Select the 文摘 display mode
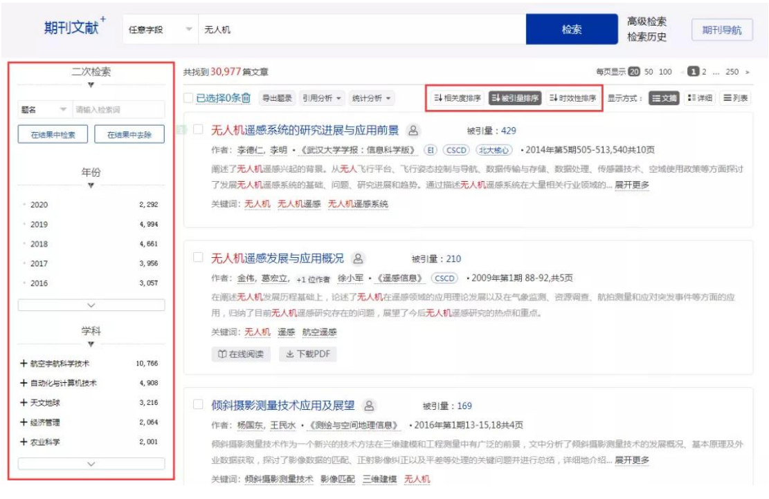This screenshot has height=499, width=769. pos(664,99)
